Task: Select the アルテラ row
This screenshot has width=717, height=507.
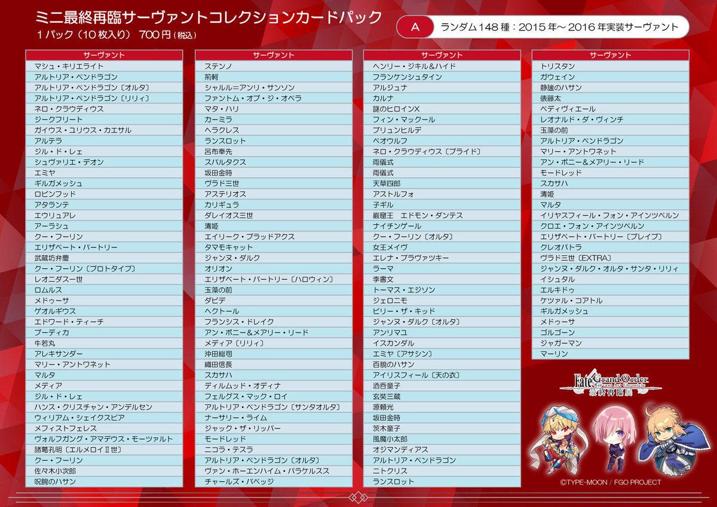Action: [104, 141]
